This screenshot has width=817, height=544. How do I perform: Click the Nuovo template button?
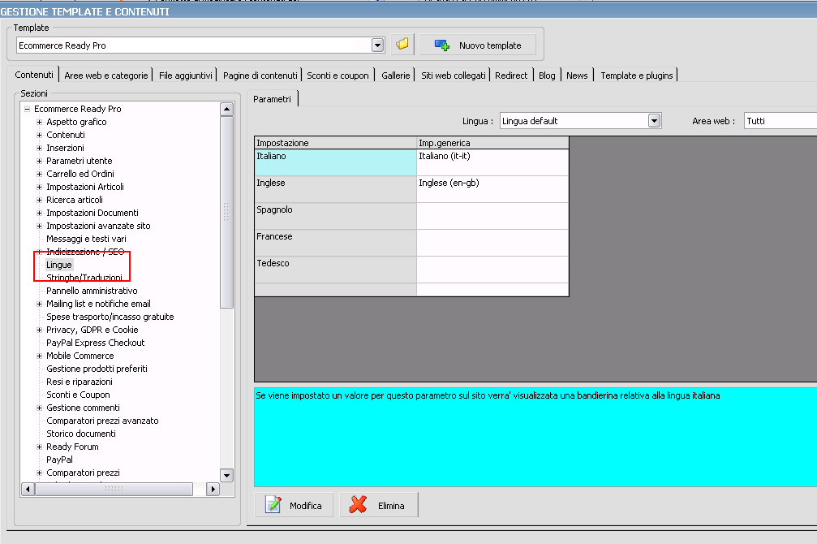point(478,45)
